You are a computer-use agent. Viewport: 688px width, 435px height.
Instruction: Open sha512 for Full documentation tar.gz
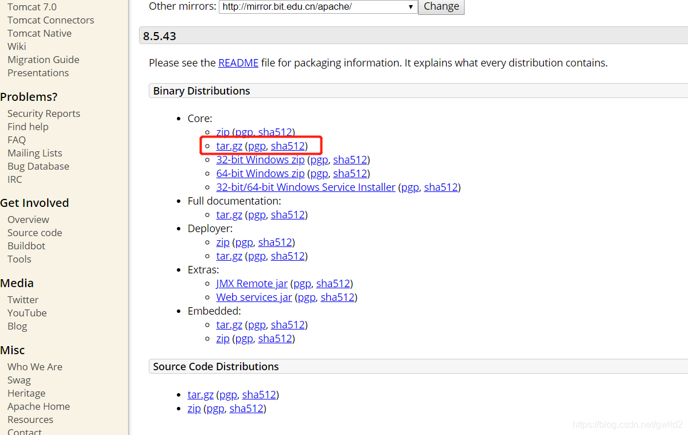click(x=288, y=215)
